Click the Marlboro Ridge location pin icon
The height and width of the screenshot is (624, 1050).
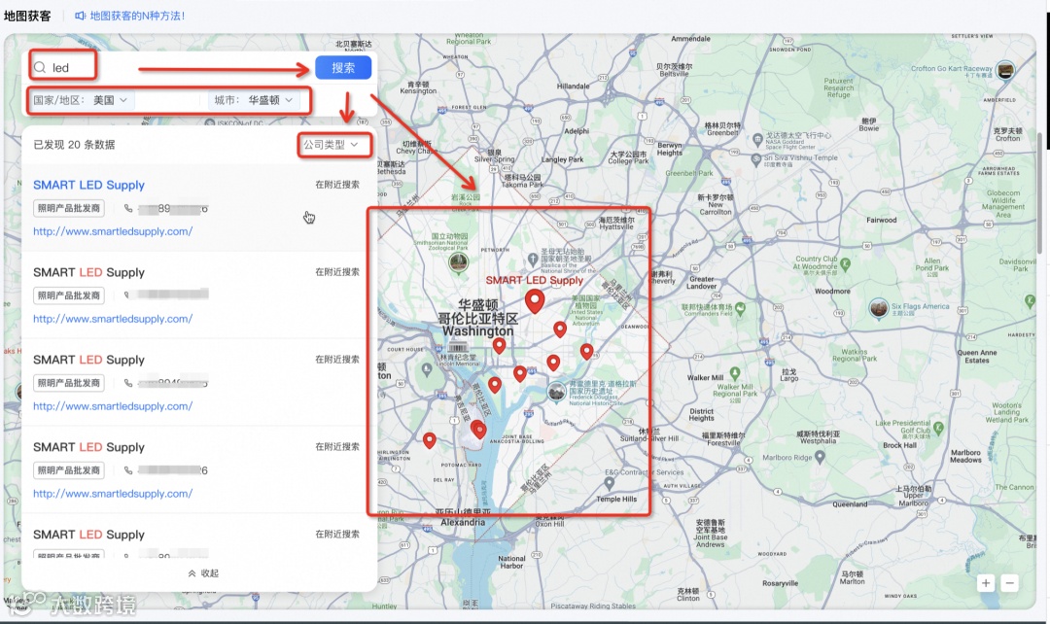pos(821,457)
